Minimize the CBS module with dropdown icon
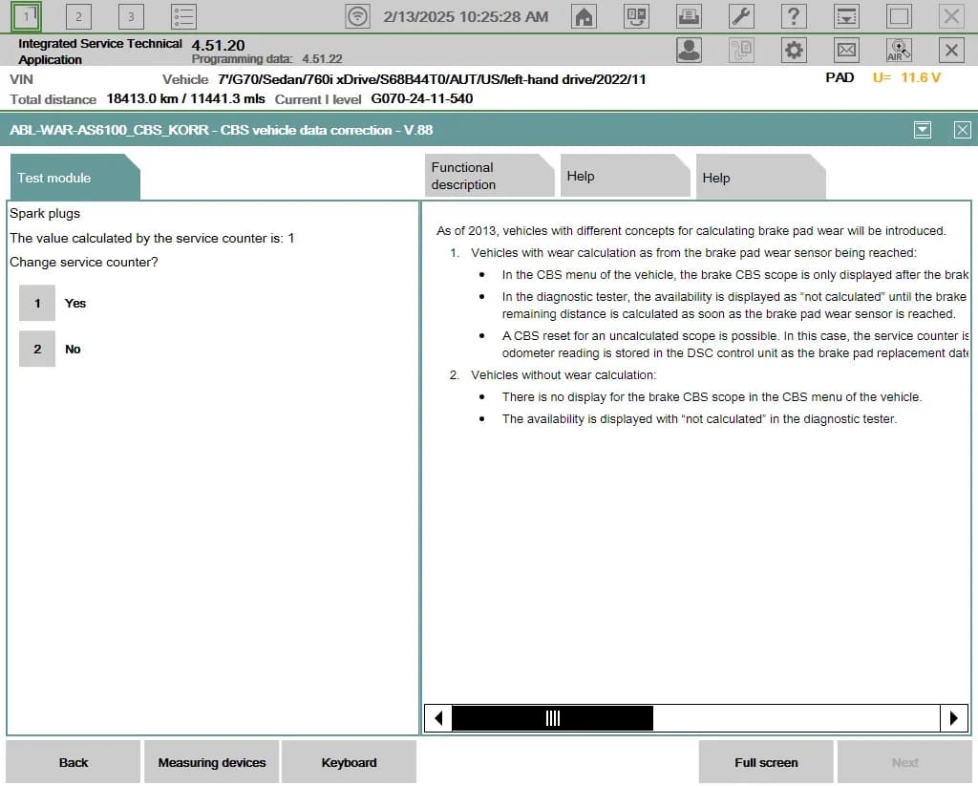Viewport: 978px width, 786px height. (x=923, y=130)
